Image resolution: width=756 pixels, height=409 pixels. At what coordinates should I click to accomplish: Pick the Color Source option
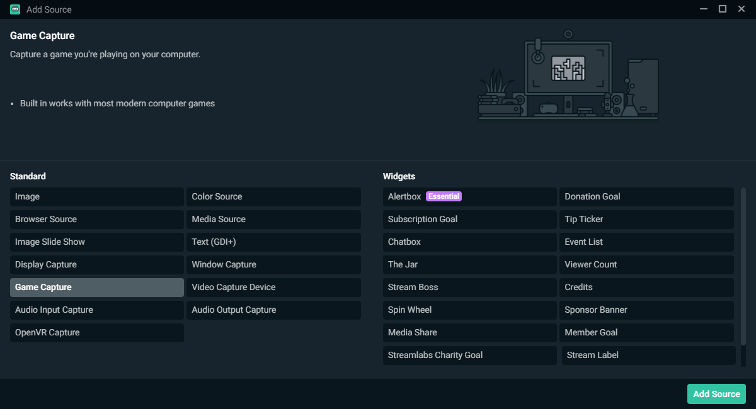click(273, 197)
